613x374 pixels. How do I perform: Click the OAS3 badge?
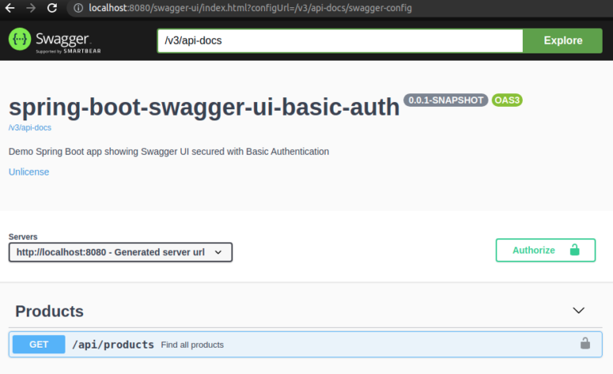click(x=507, y=100)
